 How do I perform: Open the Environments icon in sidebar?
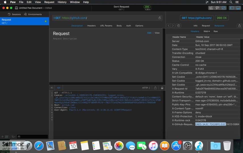(x=26, y=14)
